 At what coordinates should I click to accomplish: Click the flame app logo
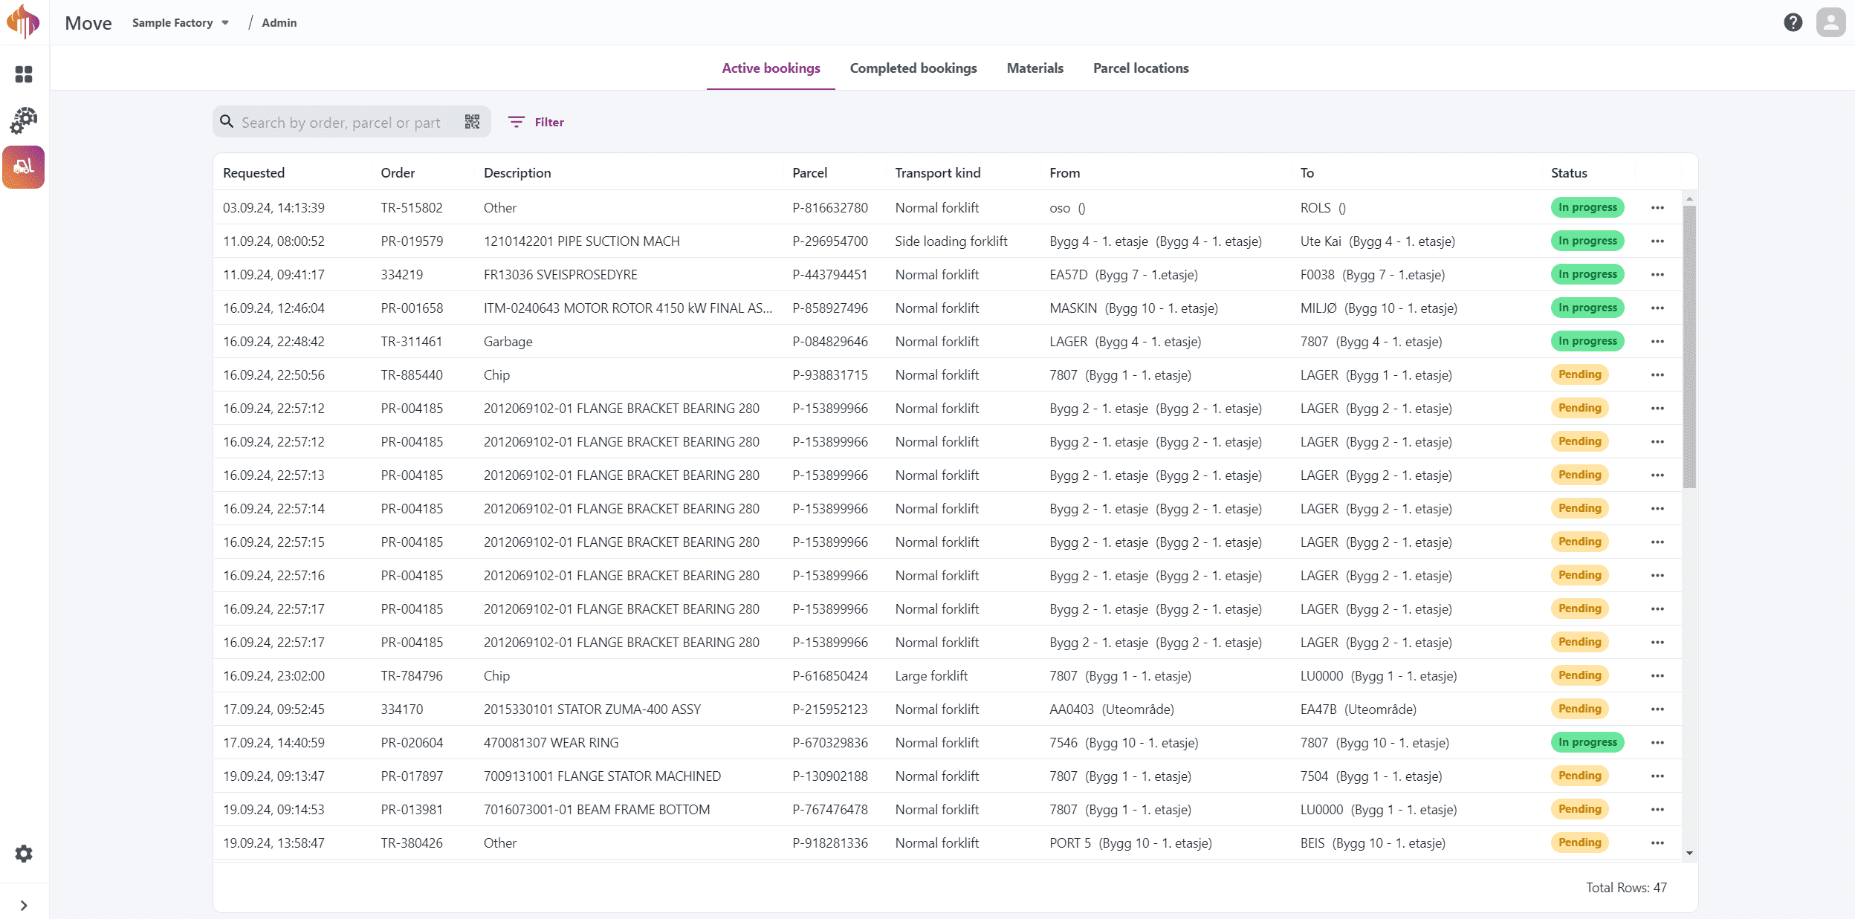pos(23,22)
